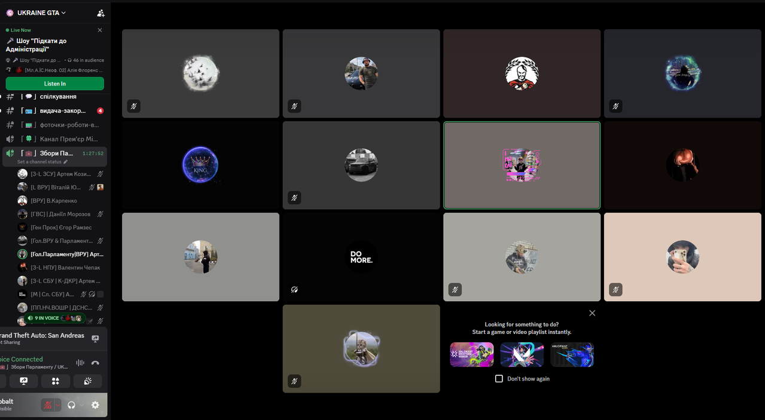Screen dimensions: 765x420
Task: Select user [ВРУ] В.Карпенко in voice list
Action: click(x=61, y=201)
